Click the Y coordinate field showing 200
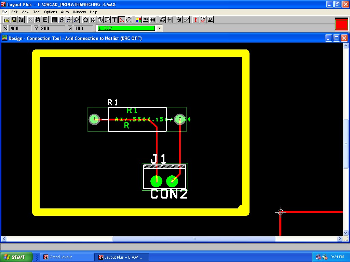Viewport: 350px width, 262px height. 52,28
